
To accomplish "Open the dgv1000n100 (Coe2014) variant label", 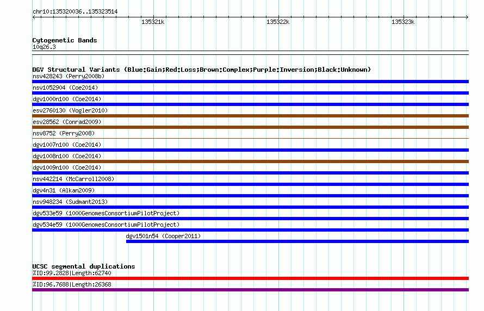I will coord(67,99).
